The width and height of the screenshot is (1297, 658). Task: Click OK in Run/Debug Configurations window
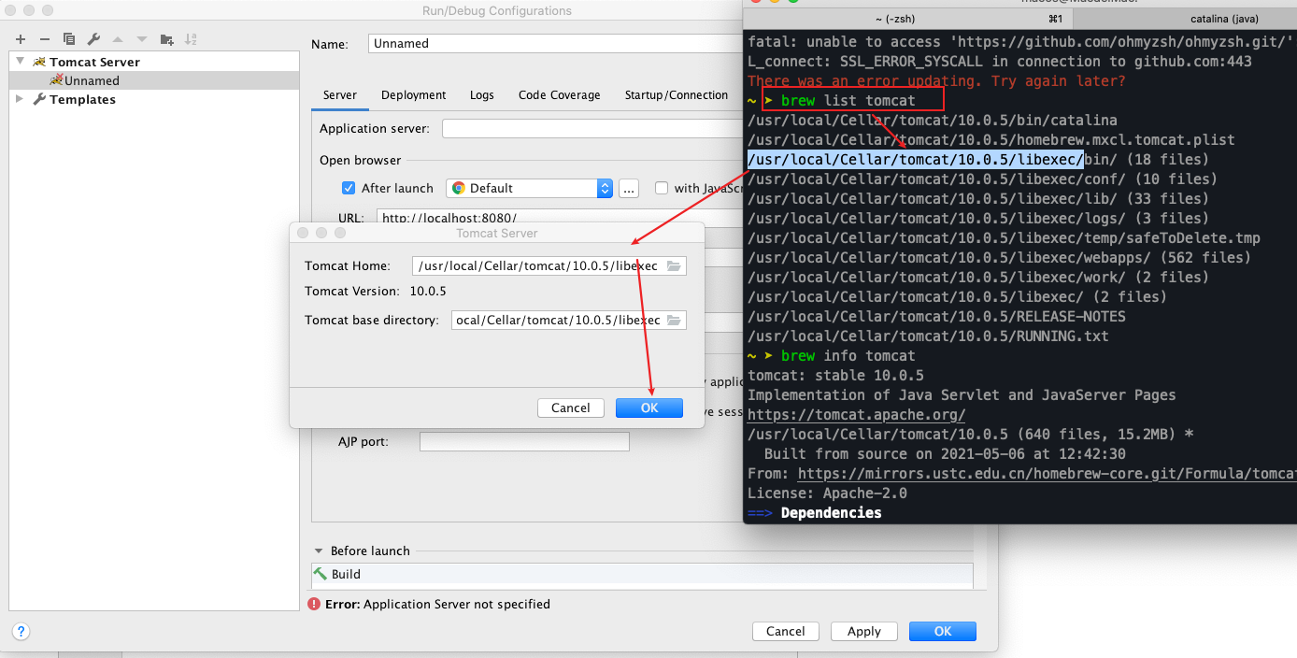[x=943, y=631]
